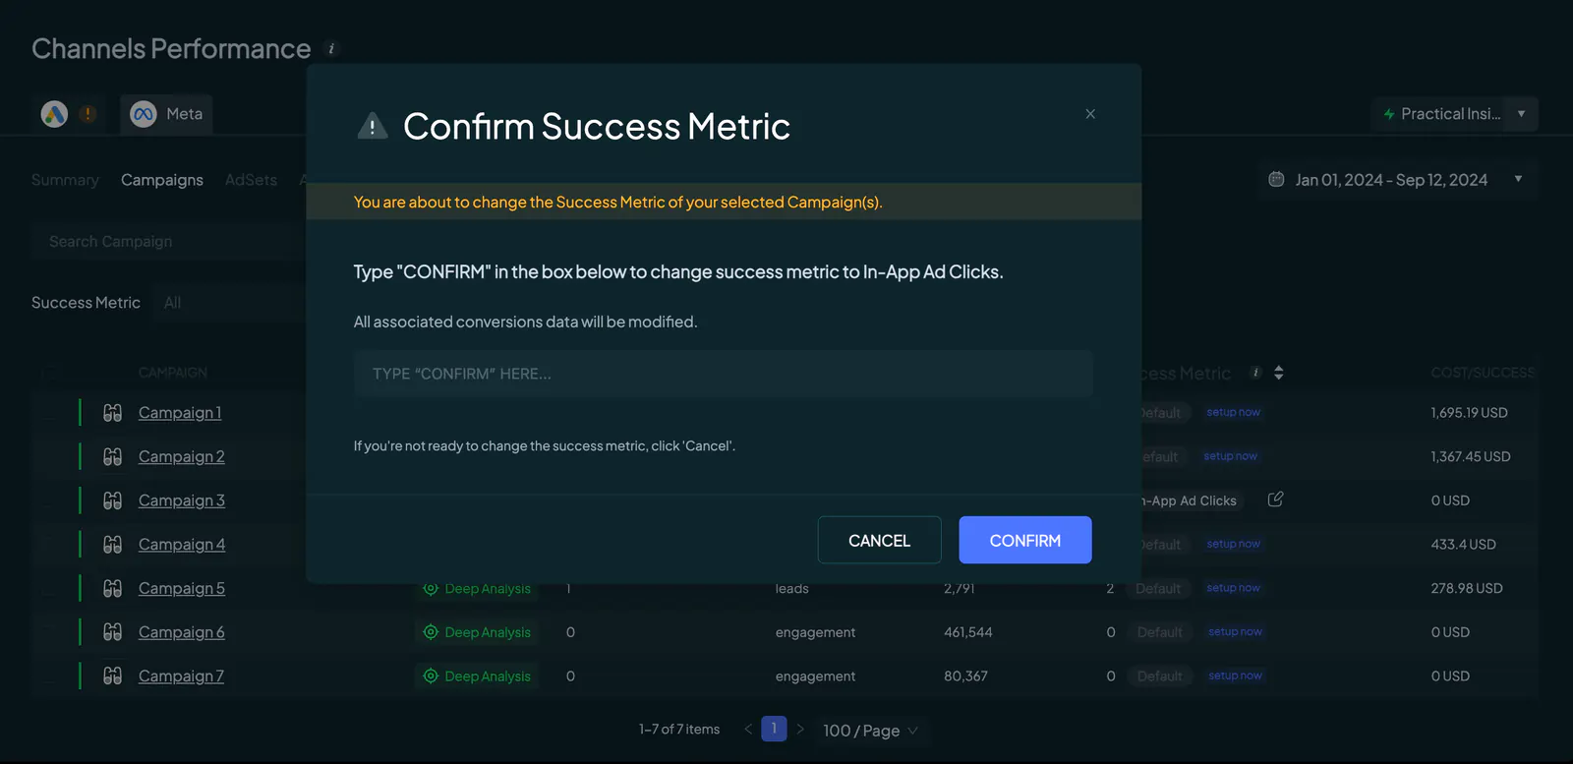This screenshot has width=1573, height=764.
Task: Click the binoculars icon for Campaign 7
Action: (113, 676)
